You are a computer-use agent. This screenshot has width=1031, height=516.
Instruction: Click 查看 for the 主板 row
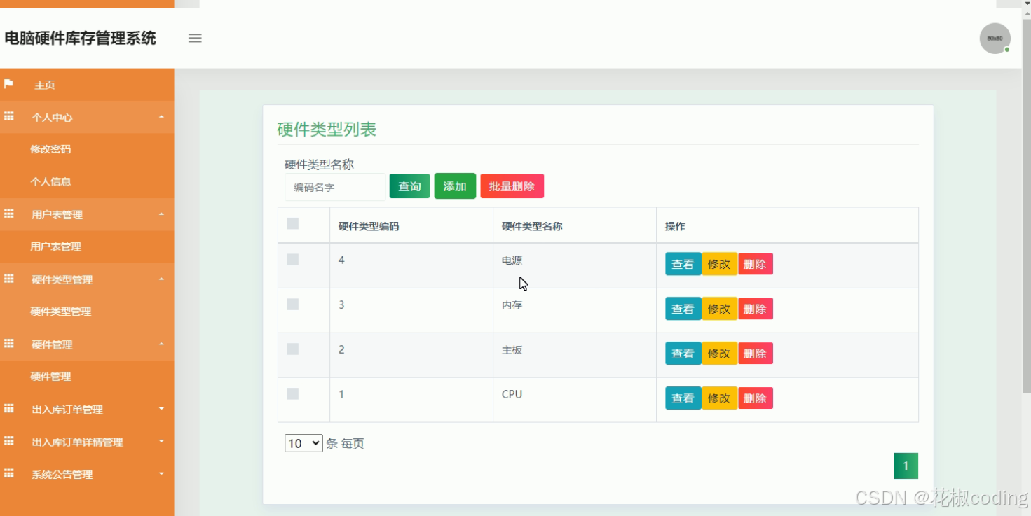click(x=683, y=354)
